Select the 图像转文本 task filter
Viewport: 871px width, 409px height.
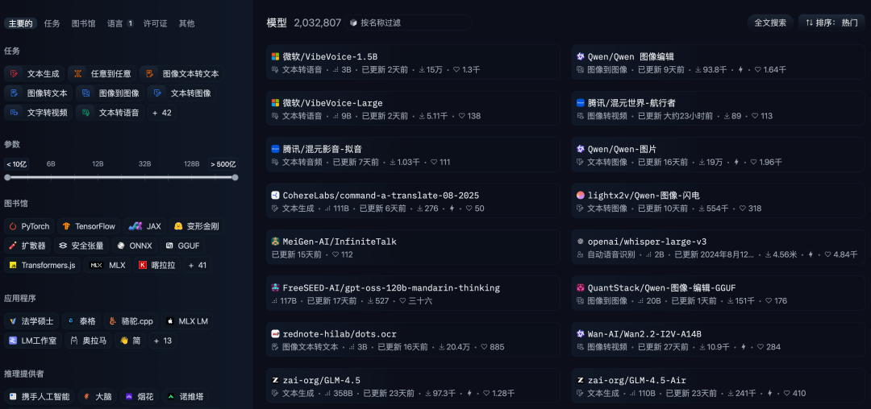pos(39,93)
